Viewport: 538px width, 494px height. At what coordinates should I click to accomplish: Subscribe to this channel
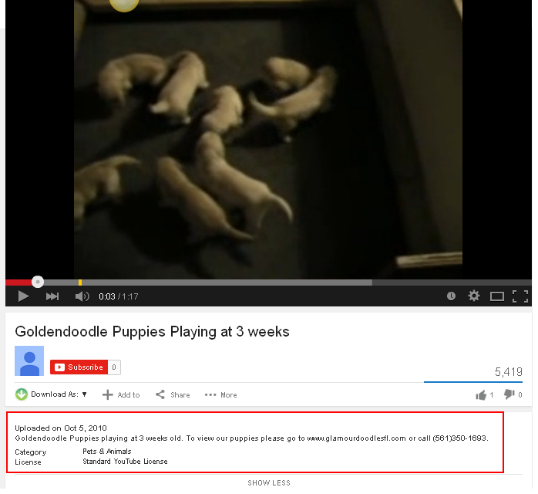pyautogui.click(x=79, y=367)
